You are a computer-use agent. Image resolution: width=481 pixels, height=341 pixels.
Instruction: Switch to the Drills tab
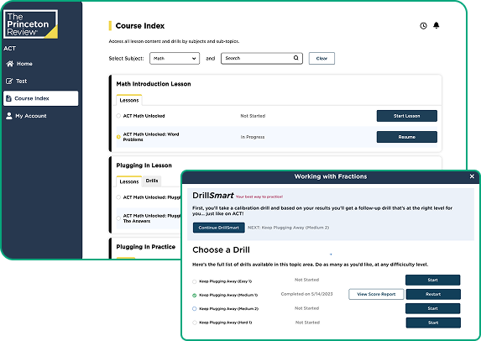tap(152, 181)
